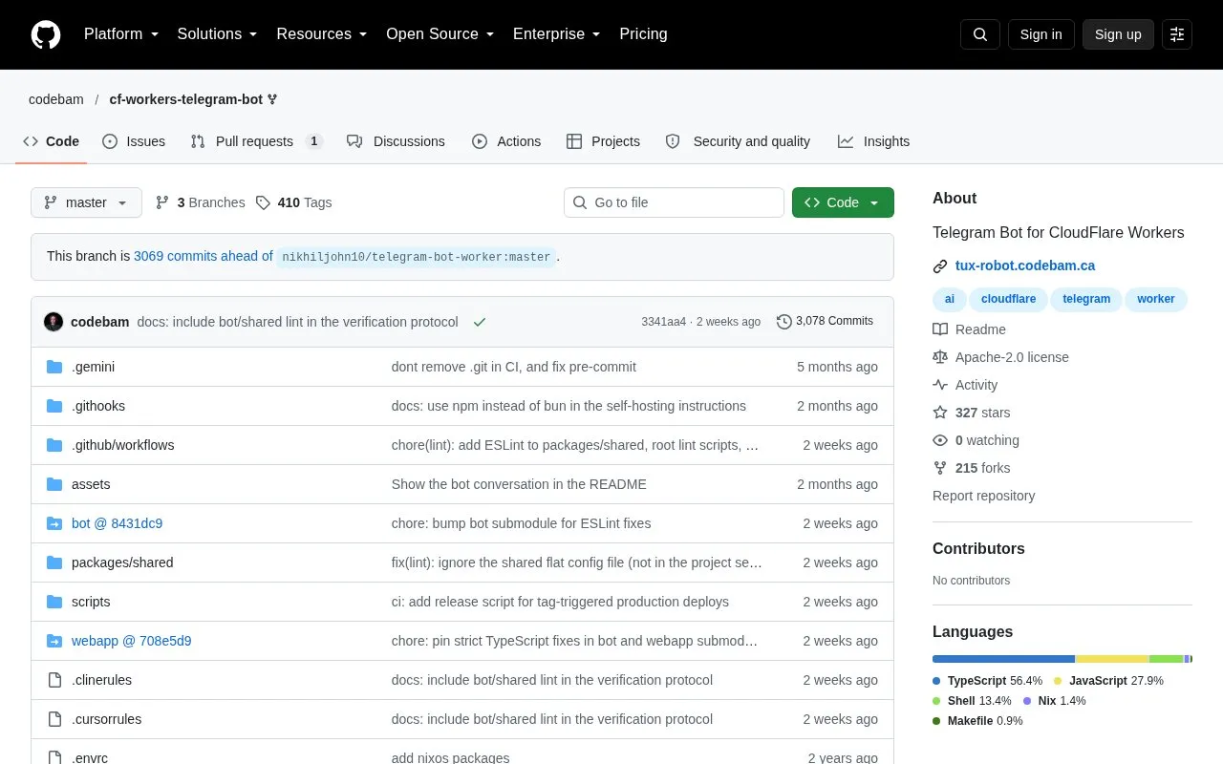Expand the Resources dropdown menu

click(x=322, y=34)
